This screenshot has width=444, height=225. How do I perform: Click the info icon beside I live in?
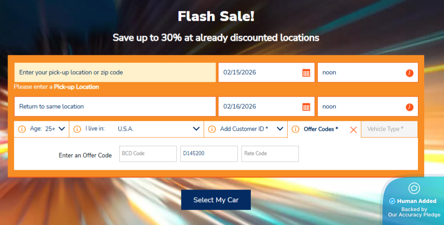(x=77, y=129)
